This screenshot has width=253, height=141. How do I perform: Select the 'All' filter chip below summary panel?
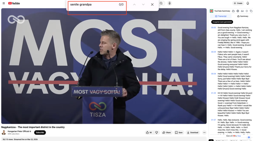(211, 140)
